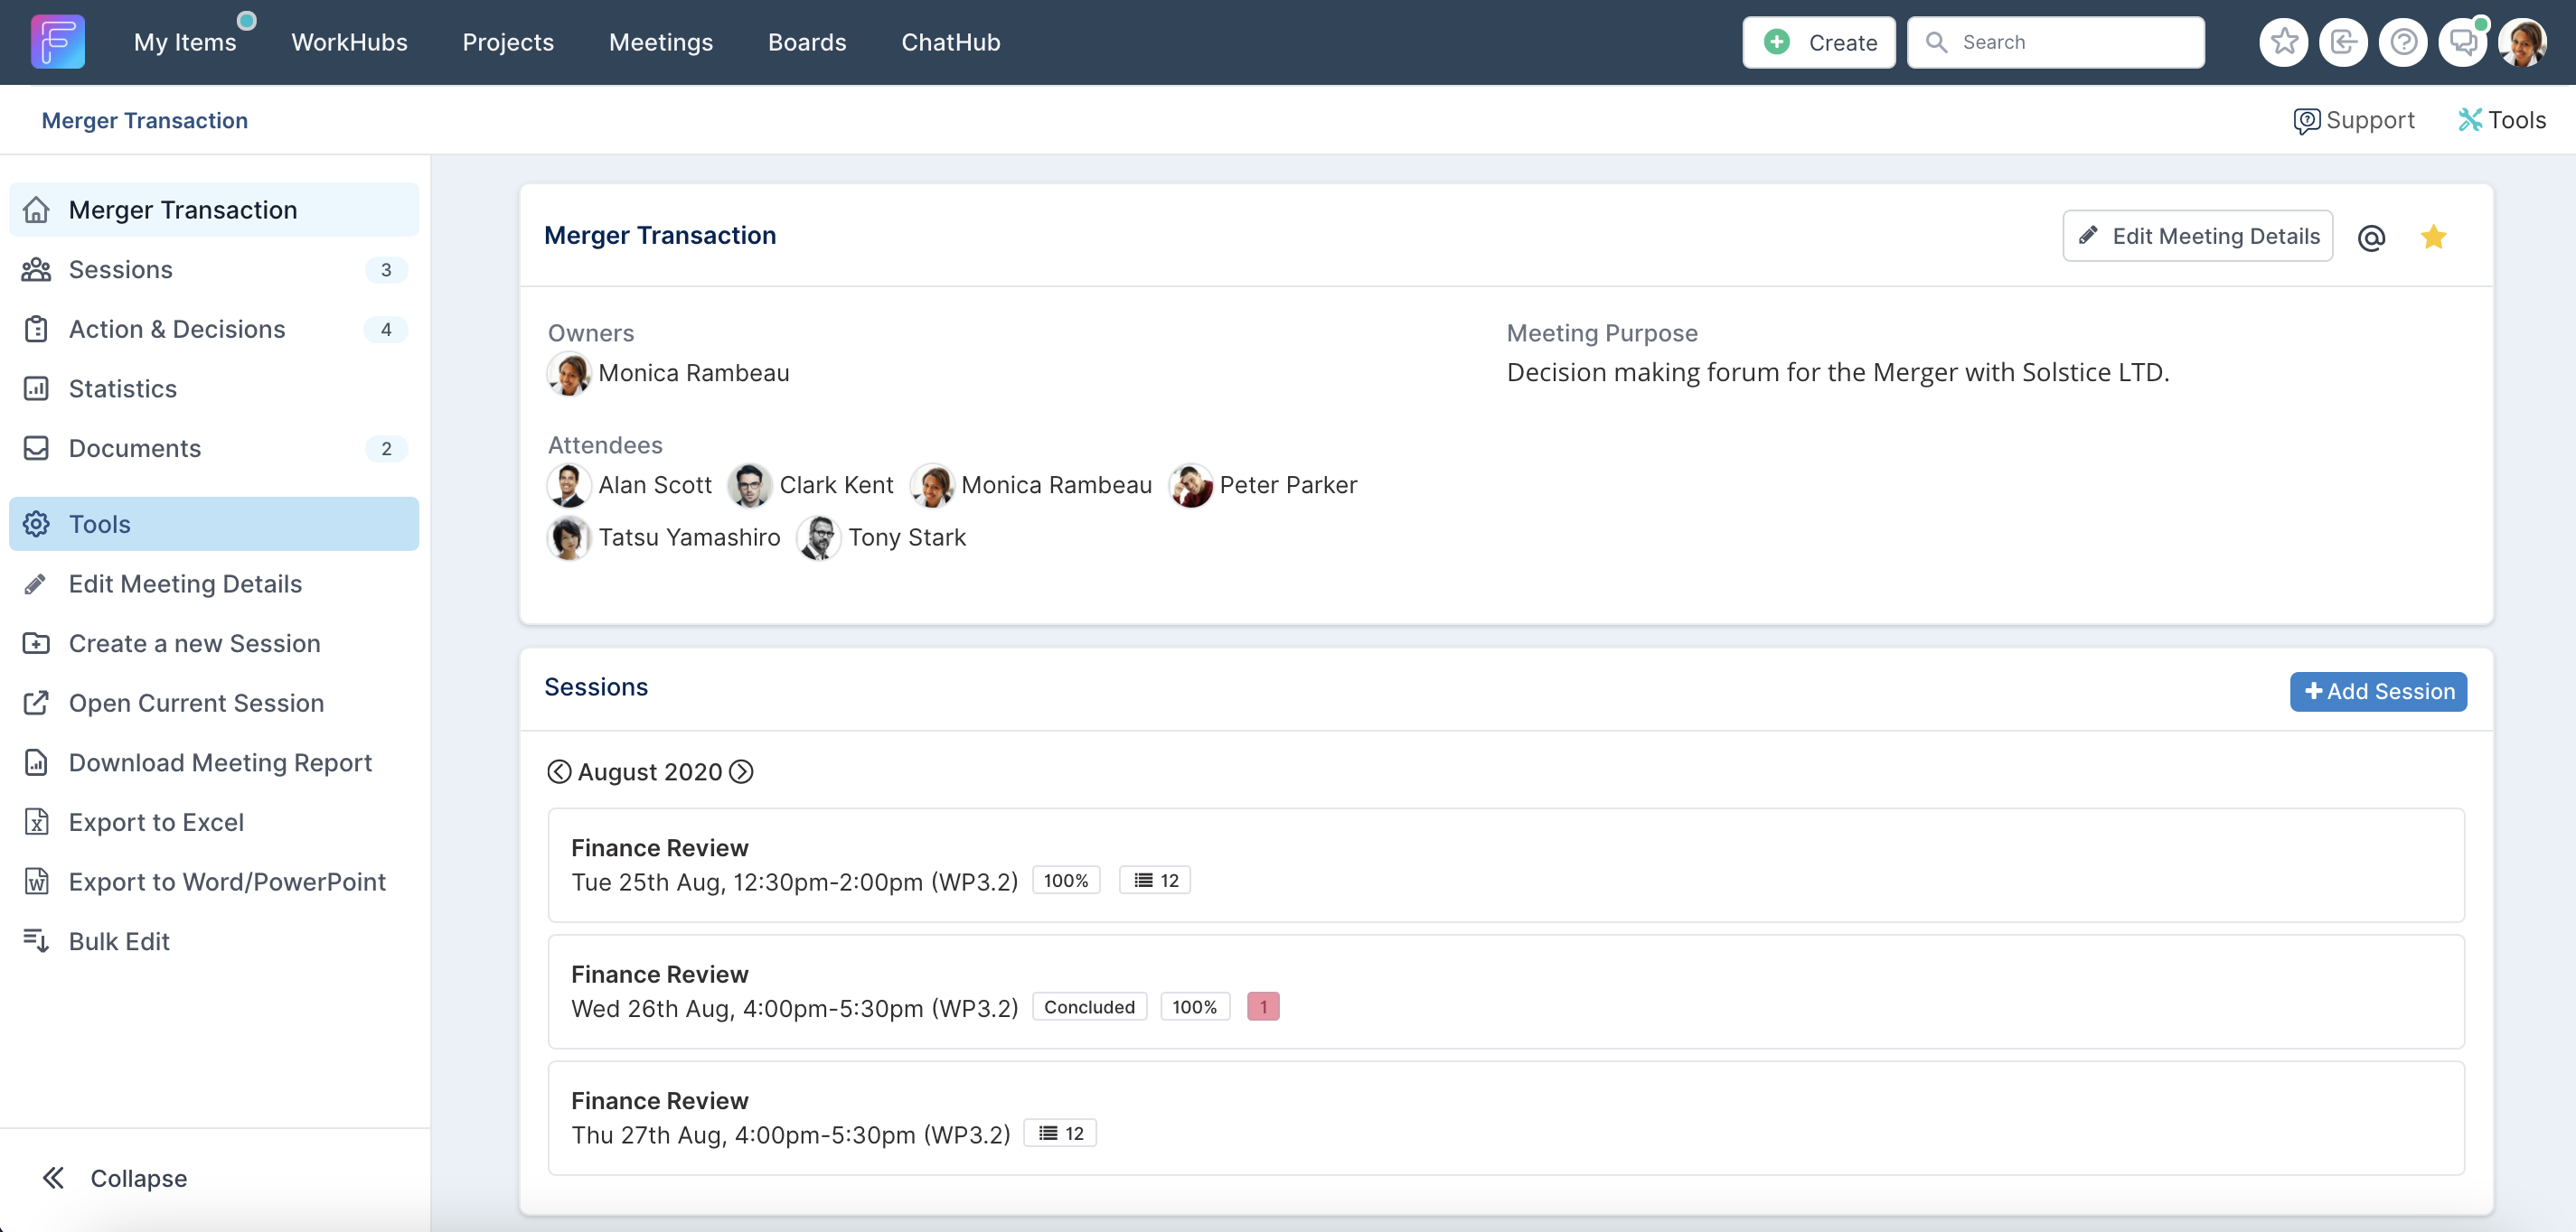The image size is (2576, 1232).
Task: Click the Download Meeting Report icon
Action: pos(35,762)
